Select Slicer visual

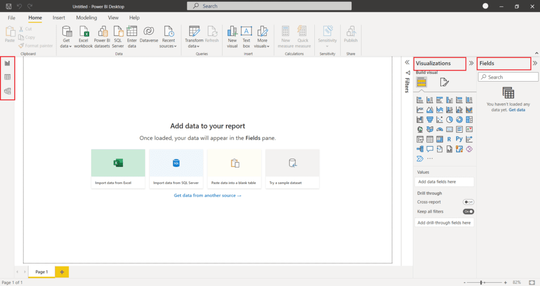420,140
